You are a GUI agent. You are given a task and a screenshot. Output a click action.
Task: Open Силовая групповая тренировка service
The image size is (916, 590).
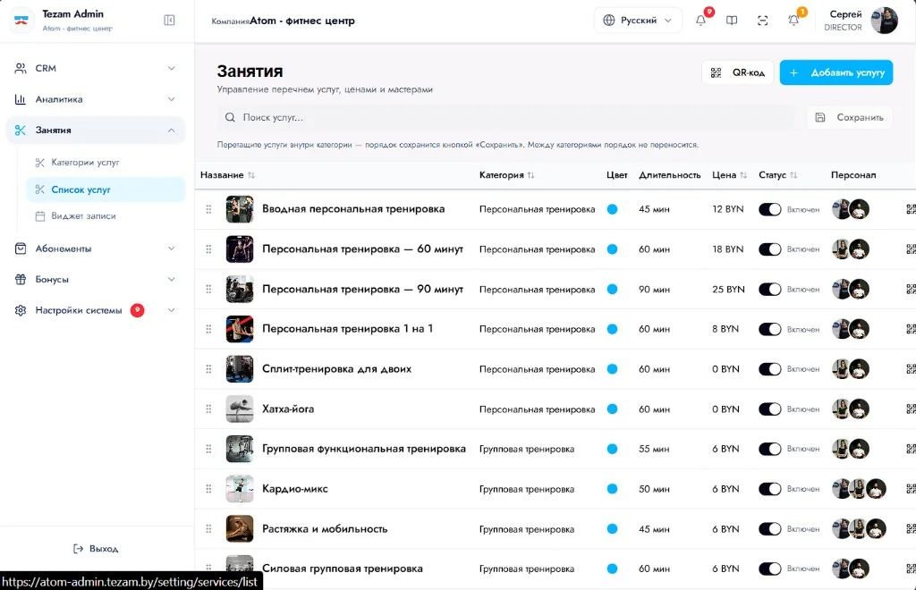coord(343,569)
